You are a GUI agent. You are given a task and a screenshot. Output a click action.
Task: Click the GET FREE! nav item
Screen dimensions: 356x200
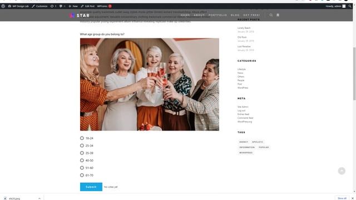pos(251,15)
